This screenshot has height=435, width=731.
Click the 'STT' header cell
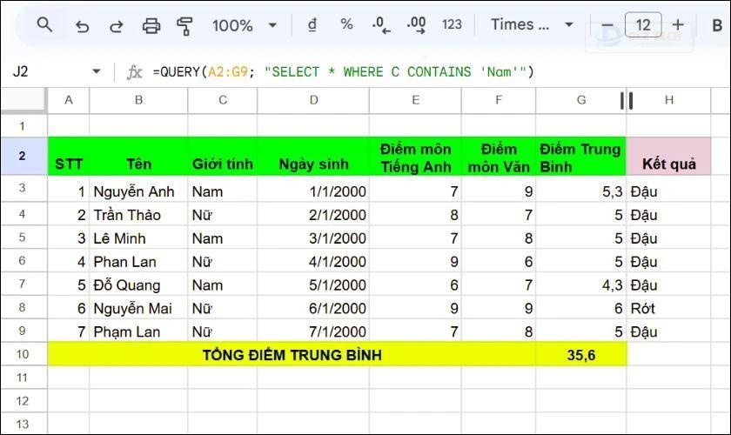(x=69, y=157)
